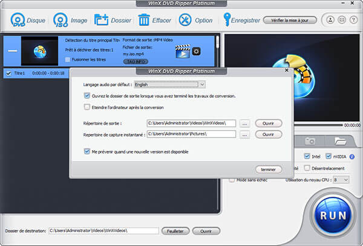
Task: Click the Effacer trash icon
Action: coord(144,20)
